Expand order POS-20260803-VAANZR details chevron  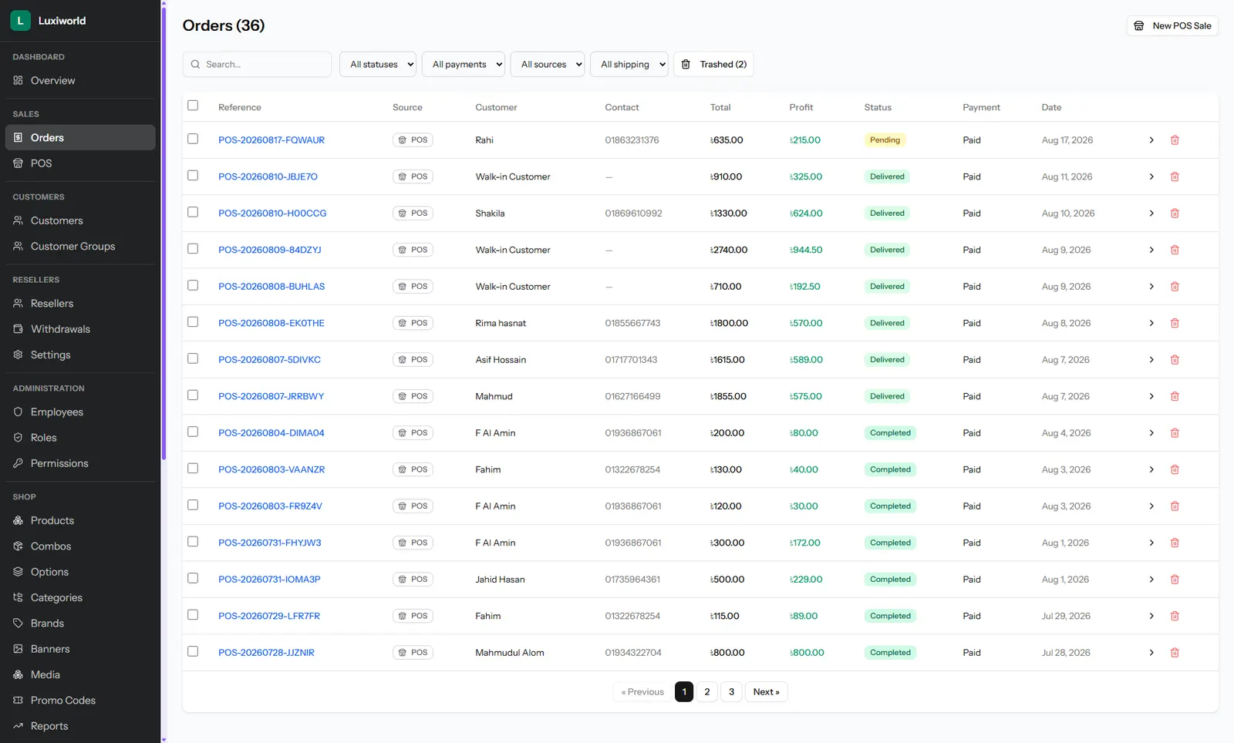[1151, 469]
